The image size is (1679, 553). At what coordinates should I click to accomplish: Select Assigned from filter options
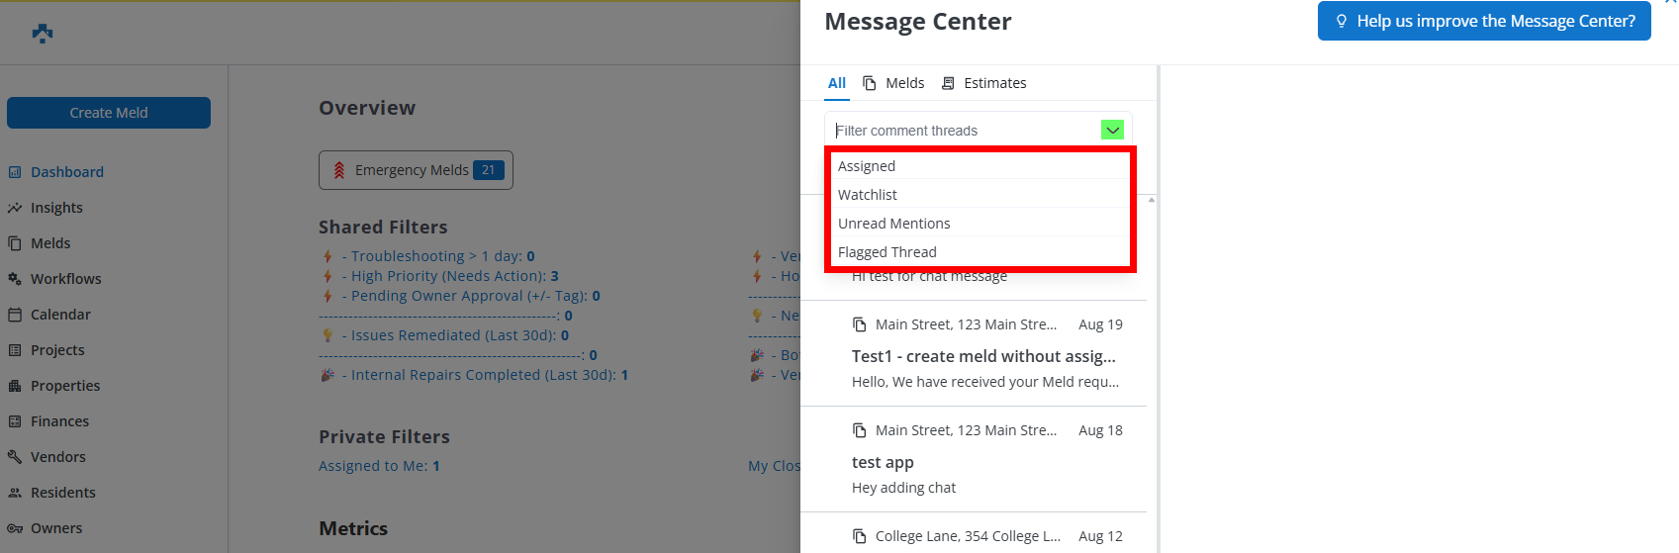(x=867, y=166)
